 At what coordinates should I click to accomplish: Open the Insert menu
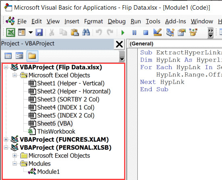(72, 21)
